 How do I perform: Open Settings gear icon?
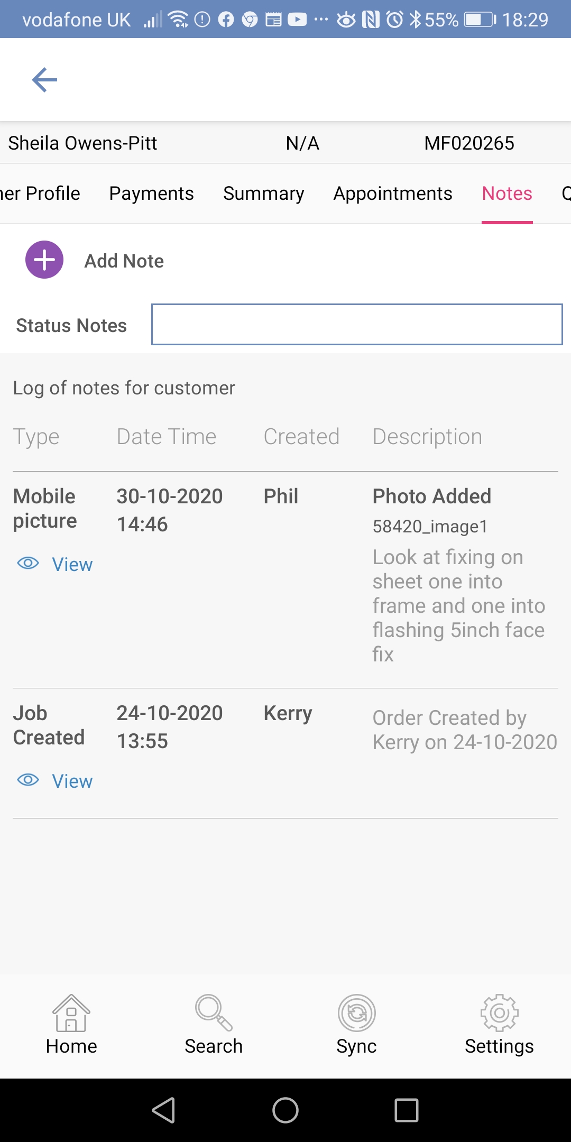499,1013
